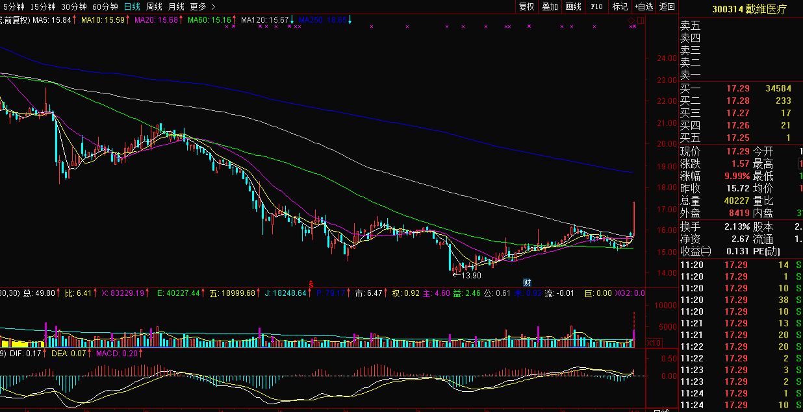The height and width of the screenshot is (412, 803).
Task: Click the cyan arrow next to MA250
Action: coord(350,20)
